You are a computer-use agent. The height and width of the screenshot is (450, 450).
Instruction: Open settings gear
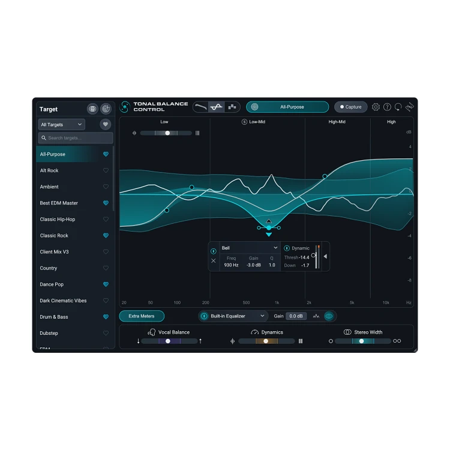point(376,107)
